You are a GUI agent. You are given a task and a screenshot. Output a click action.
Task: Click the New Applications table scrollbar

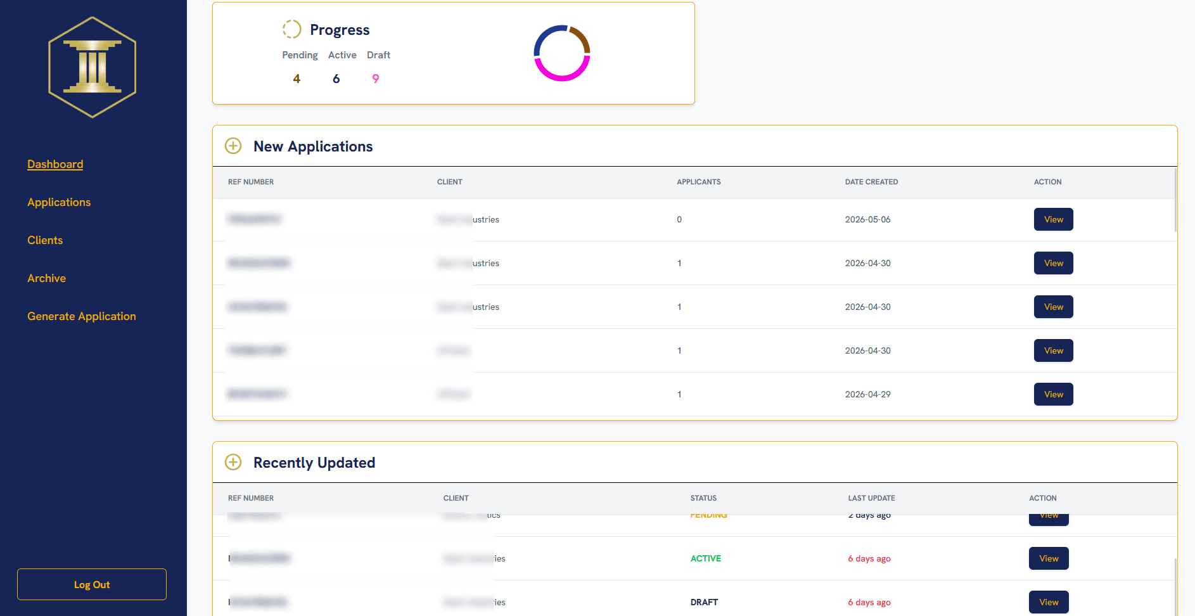[x=1175, y=200]
